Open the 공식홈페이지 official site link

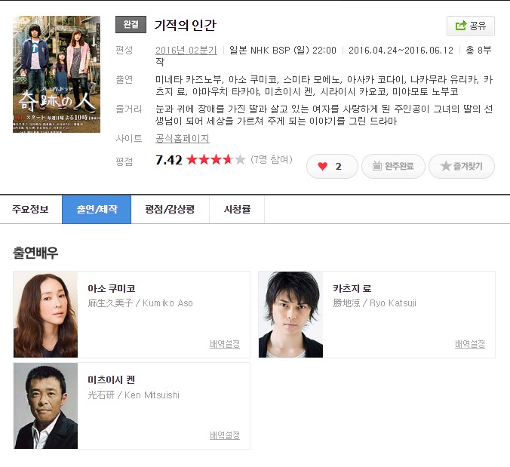click(182, 139)
